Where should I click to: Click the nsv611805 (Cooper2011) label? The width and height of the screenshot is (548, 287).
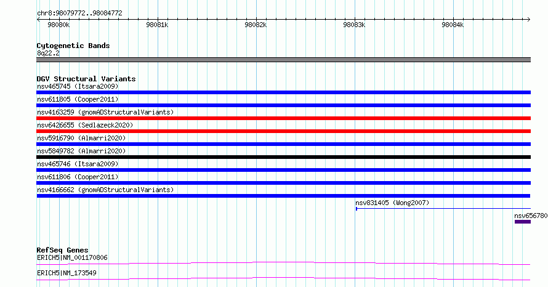coord(78,99)
